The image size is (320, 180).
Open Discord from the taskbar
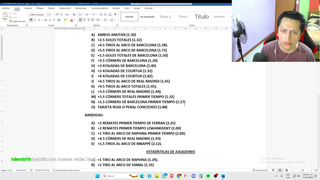click(x=193, y=176)
